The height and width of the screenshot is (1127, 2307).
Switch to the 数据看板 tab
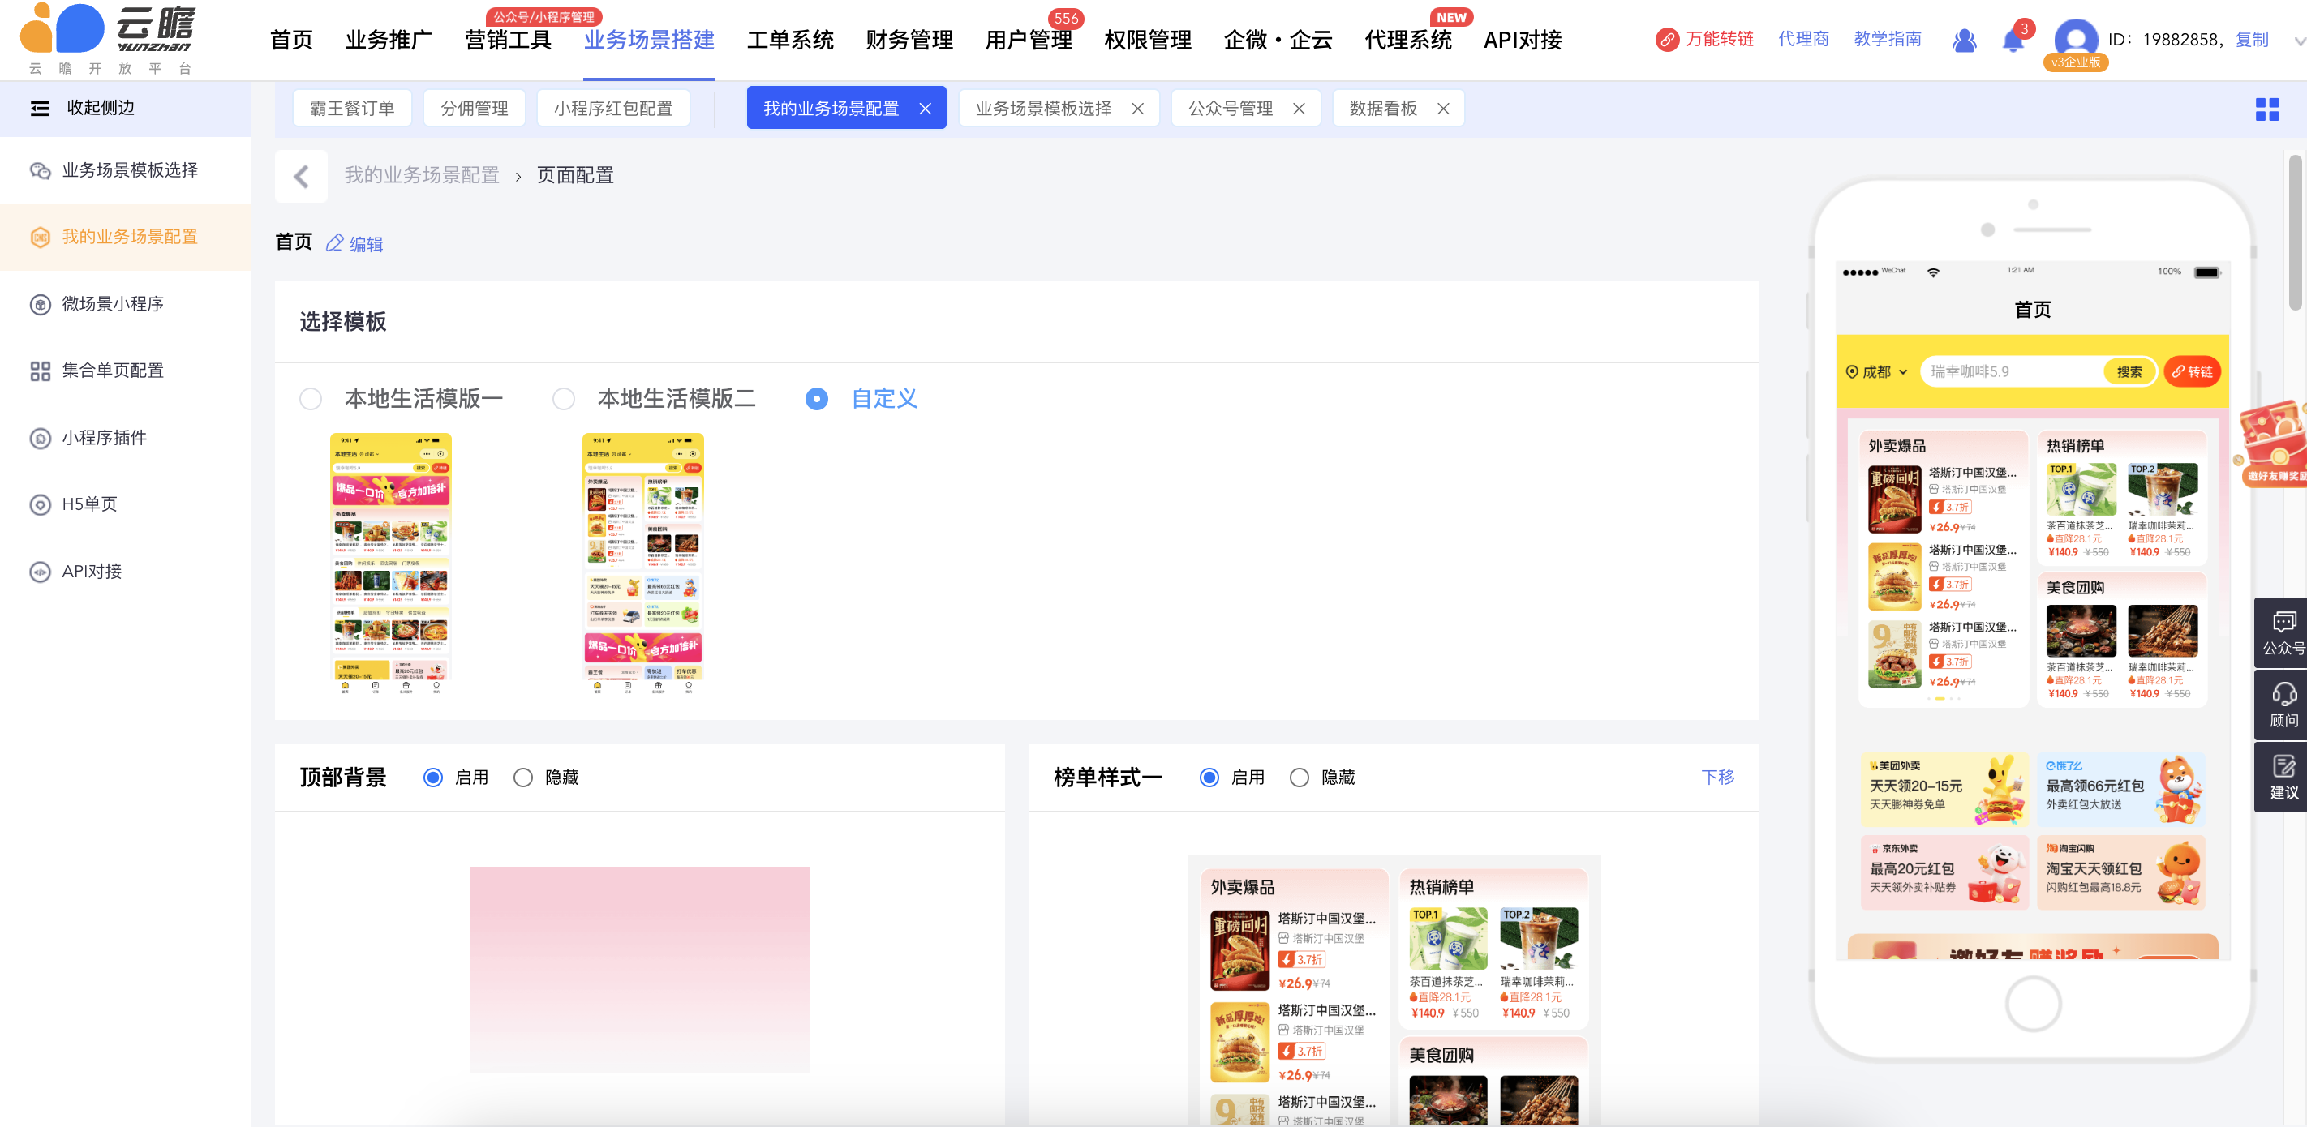tap(1382, 109)
